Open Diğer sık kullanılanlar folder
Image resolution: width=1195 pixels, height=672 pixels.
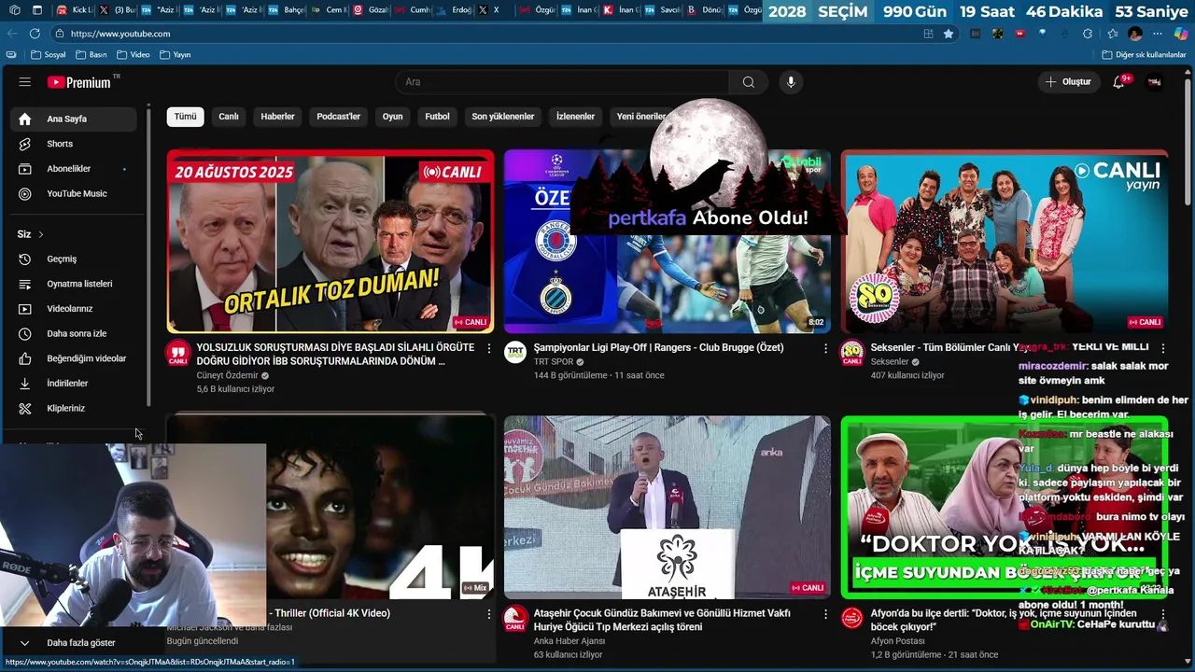(1144, 54)
